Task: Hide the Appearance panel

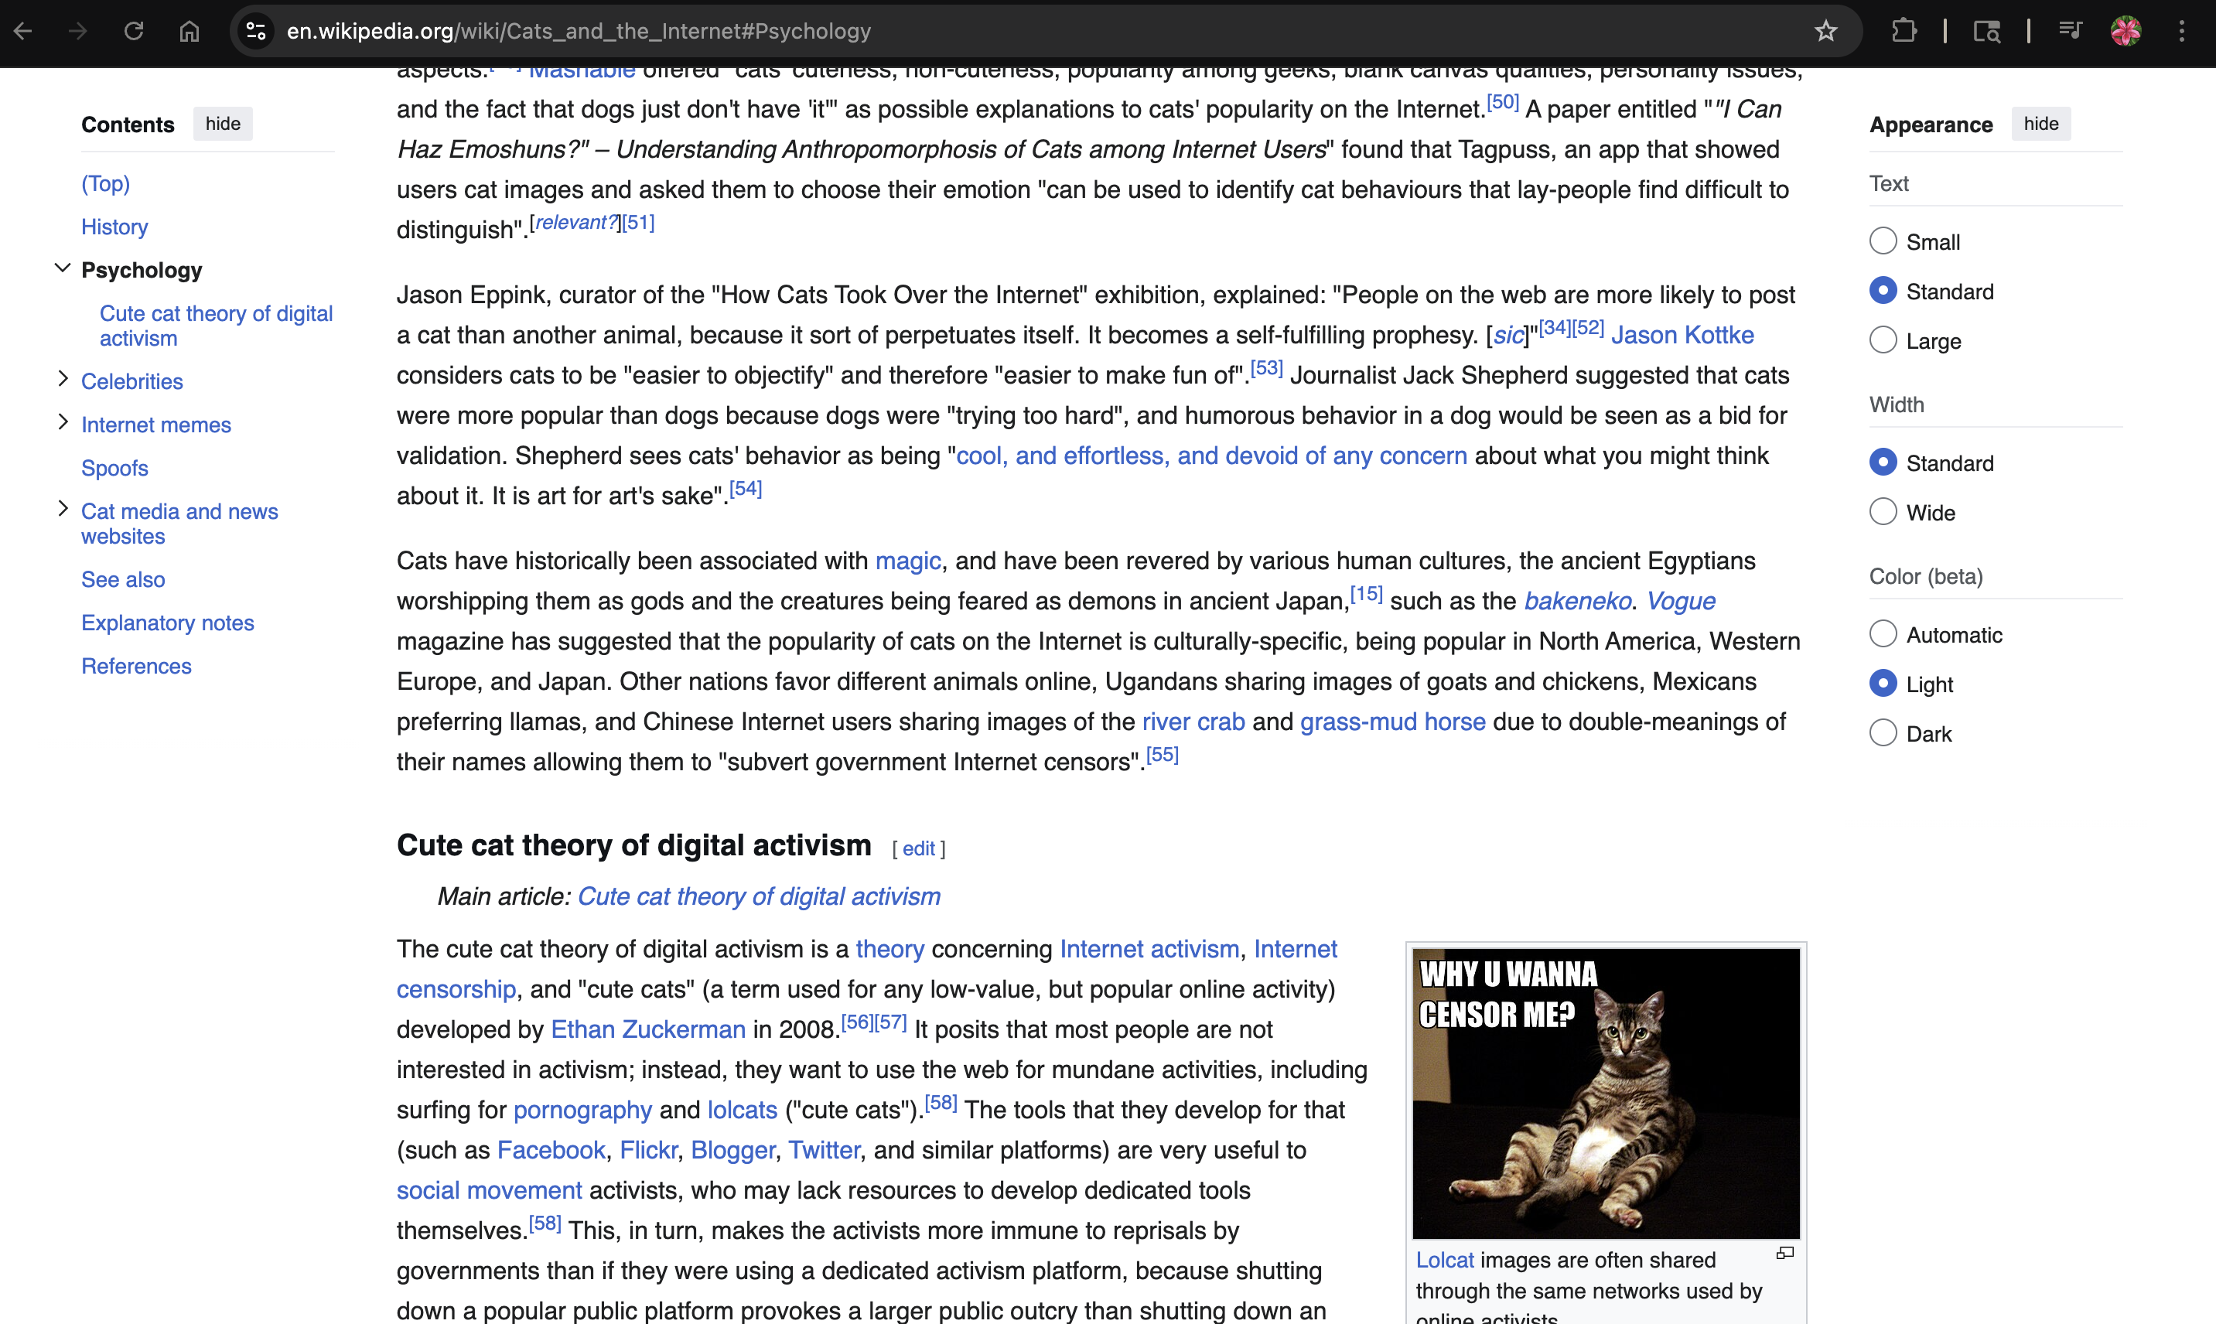Action: [2040, 124]
